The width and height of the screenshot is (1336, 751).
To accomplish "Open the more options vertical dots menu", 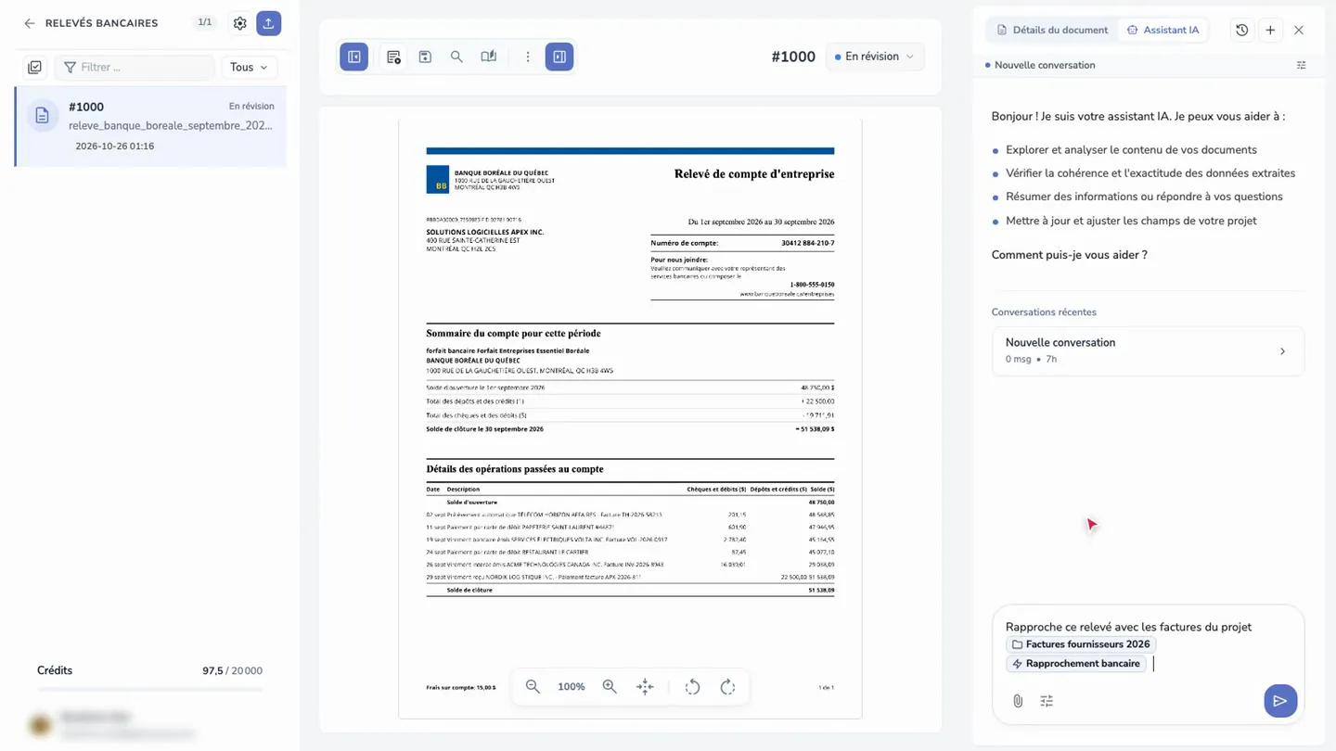I will [x=528, y=57].
